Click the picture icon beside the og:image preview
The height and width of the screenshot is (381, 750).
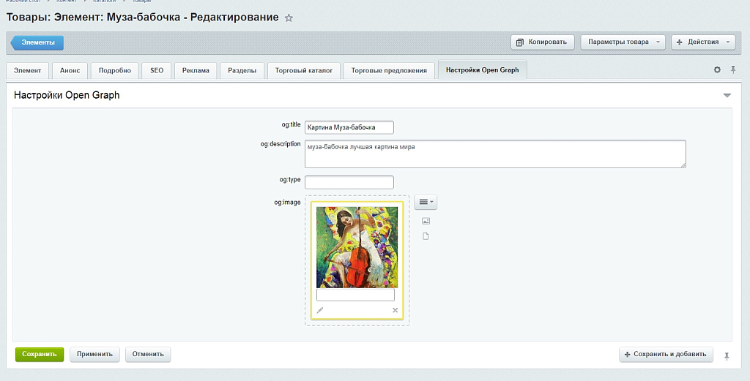[x=426, y=221]
